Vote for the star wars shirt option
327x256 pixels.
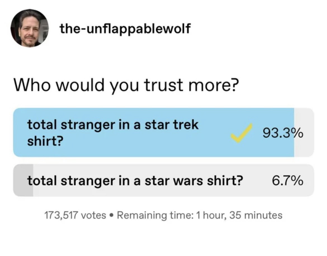pos(164,180)
